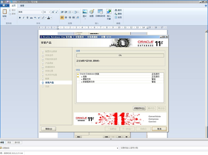
Task: Open the line spacing dropdown
Action: coord(77,12)
